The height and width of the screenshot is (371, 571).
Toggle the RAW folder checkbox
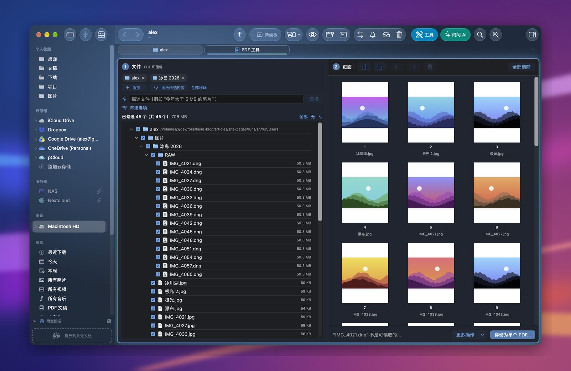[x=153, y=155]
